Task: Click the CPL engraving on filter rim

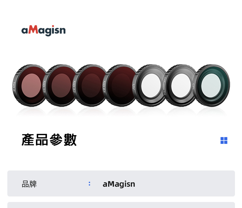Action: tap(193, 87)
